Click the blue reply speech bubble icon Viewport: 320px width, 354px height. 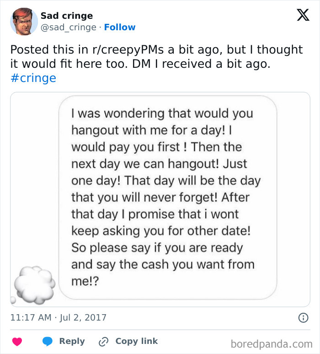click(x=48, y=341)
